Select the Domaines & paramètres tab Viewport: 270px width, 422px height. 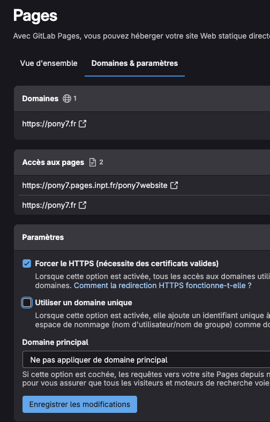[x=134, y=63]
